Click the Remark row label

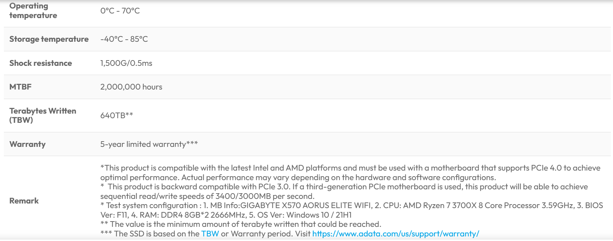24,201
